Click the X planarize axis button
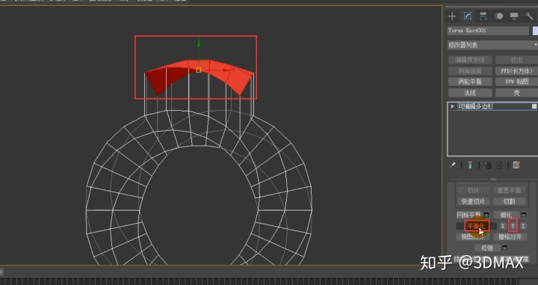Screen dimensions: 538x285 point(502,226)
